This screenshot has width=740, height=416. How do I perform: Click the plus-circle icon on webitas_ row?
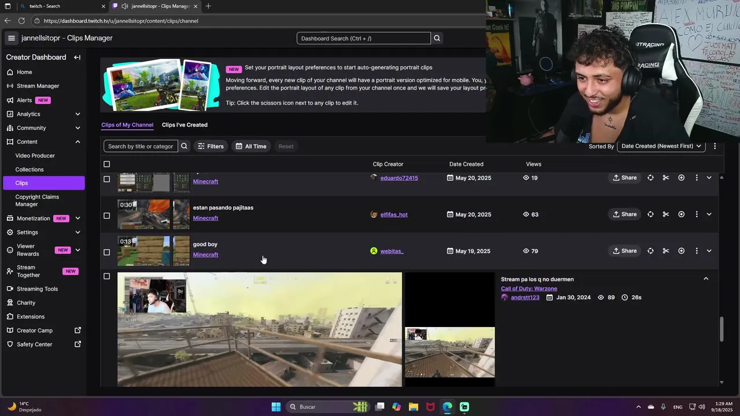tap(681, 251)
